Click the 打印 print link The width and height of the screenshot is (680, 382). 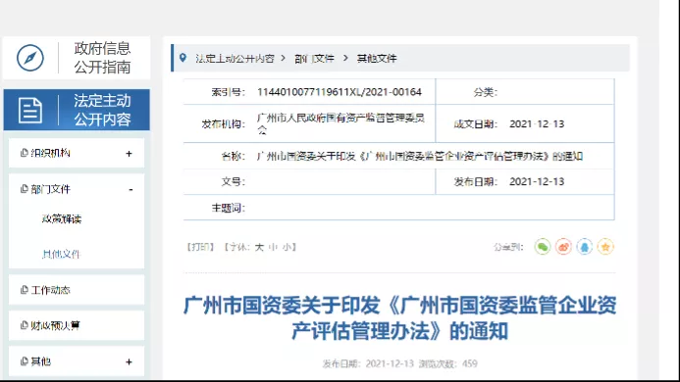(x=200, y=247)
